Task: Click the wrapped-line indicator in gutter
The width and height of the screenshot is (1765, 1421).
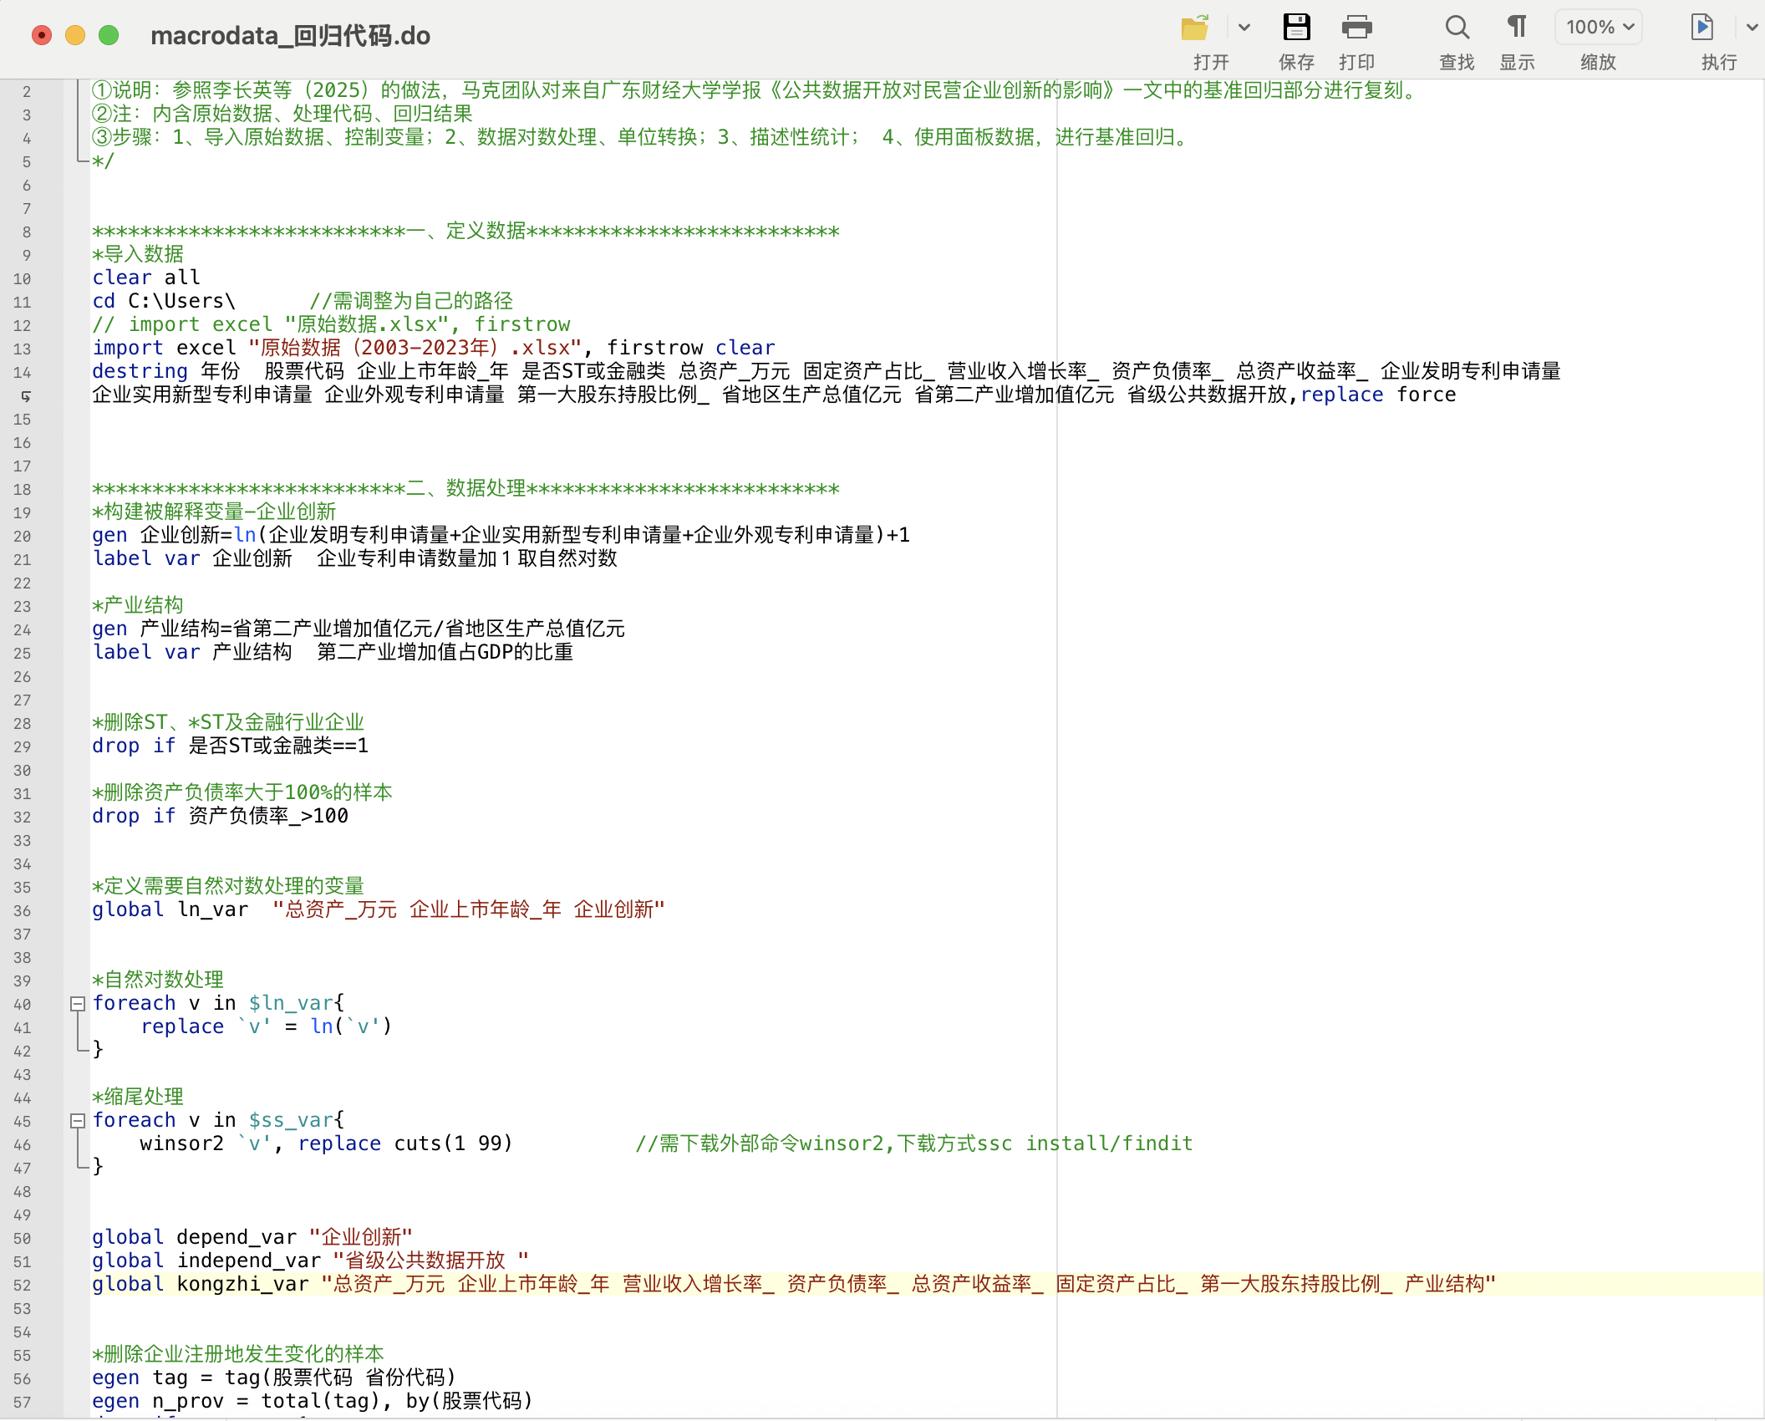Action: coord(26,396)
